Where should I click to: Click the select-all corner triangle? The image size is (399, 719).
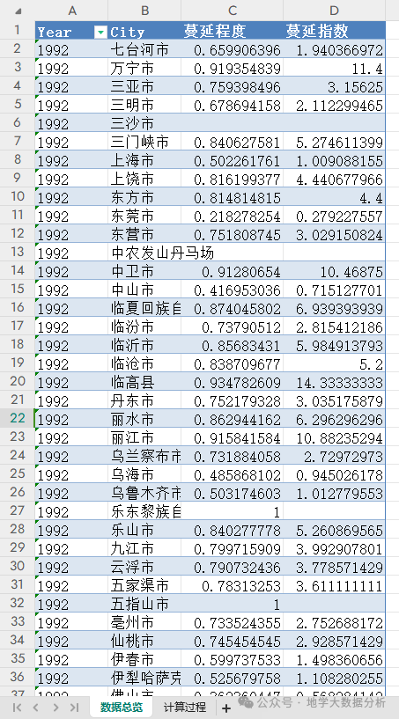tap(18, 10)
